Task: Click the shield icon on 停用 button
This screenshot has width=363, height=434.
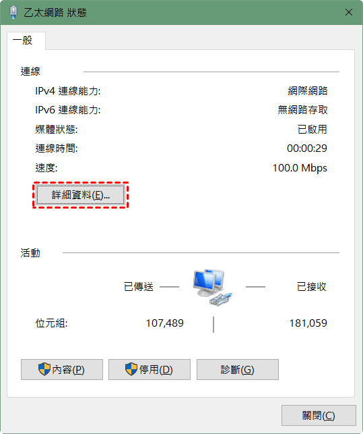Action: (131, 369)
